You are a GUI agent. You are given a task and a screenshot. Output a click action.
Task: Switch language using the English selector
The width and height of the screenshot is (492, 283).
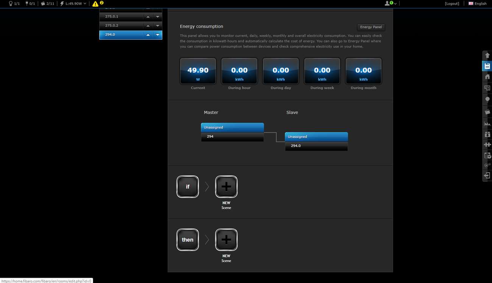(477, 4)
